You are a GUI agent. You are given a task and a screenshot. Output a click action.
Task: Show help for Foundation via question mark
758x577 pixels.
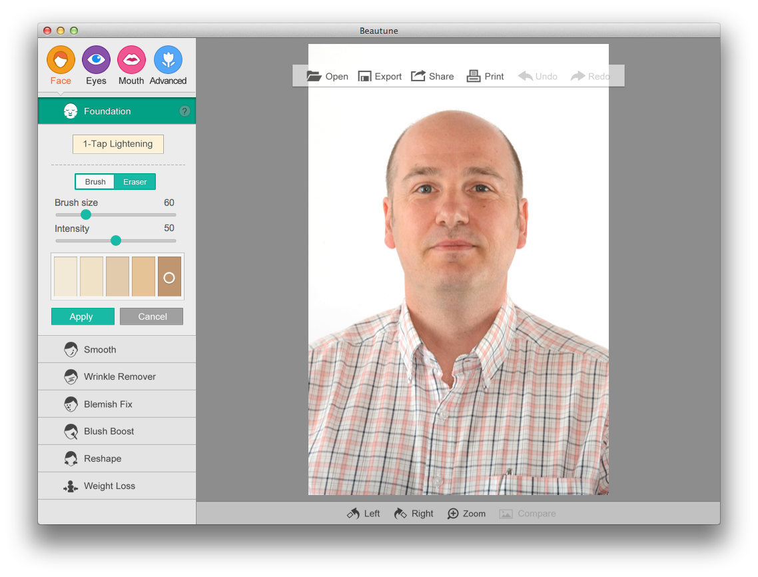tap(185, 111)
